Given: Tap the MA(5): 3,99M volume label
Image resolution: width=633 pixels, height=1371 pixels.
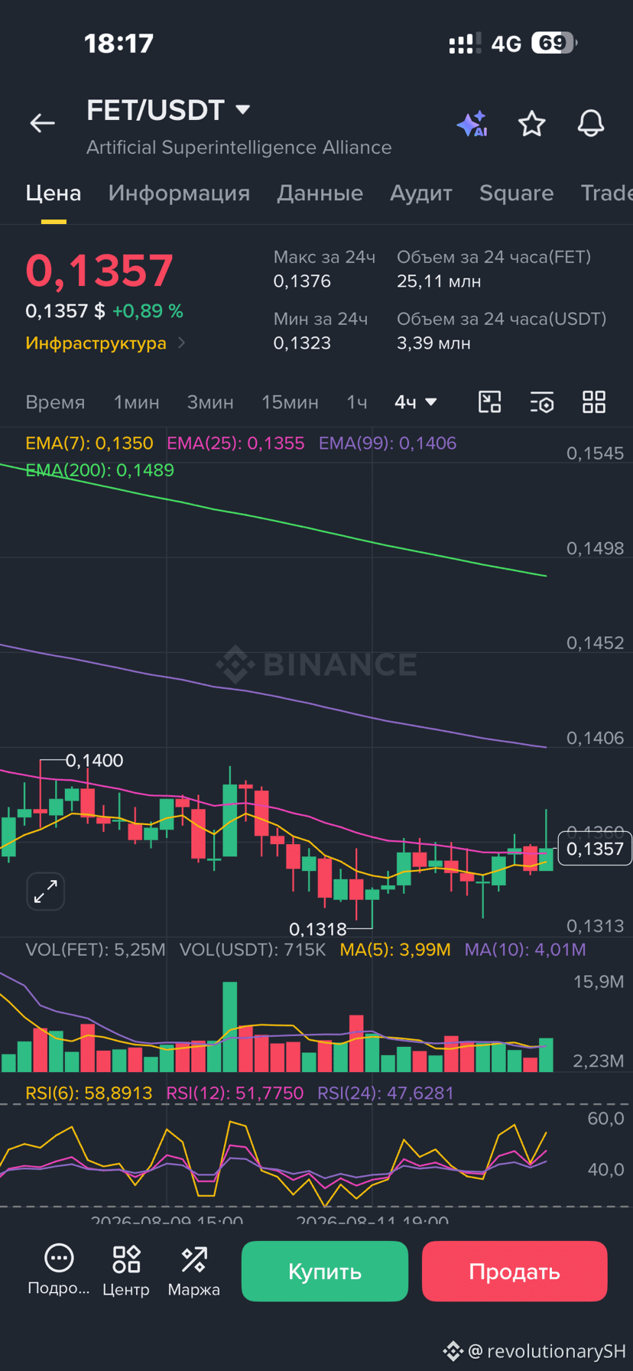Looking at the screenshot, I should 395,950.
